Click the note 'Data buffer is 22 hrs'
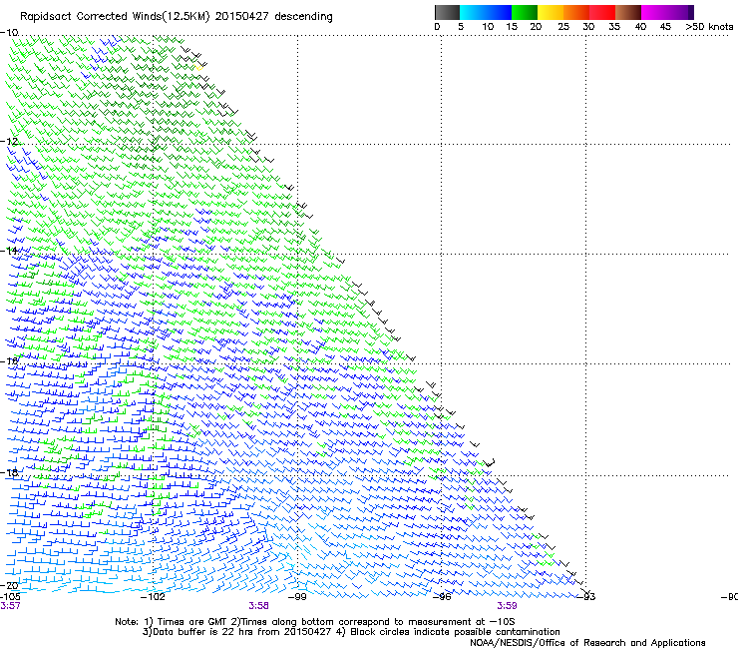 click(201, 632)
